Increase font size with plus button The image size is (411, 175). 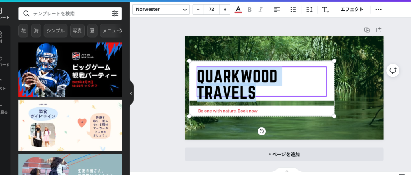point(225,9)
